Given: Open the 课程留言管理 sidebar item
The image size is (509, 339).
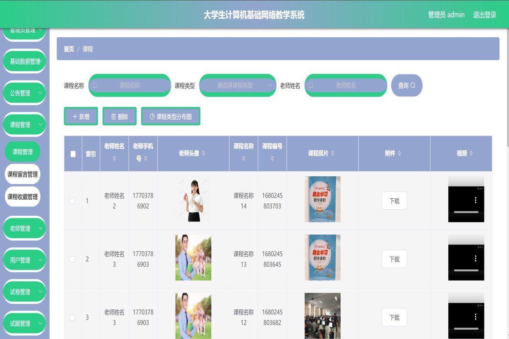Looking at the screenshot, I should pyautogui.click(x=23, y=174).
